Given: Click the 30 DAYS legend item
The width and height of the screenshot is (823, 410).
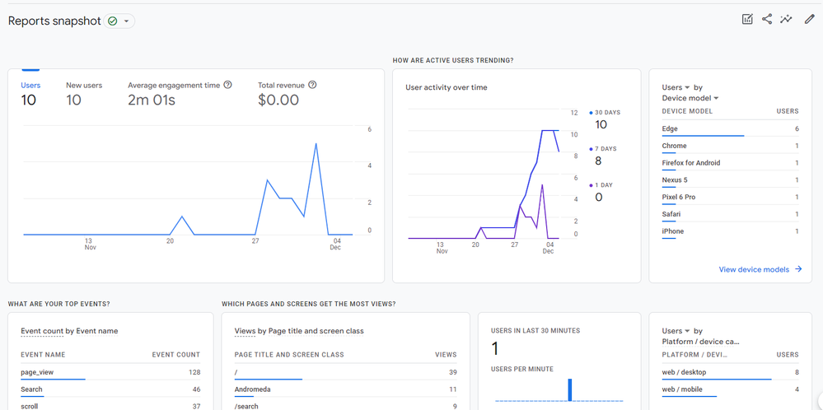Looking at the screenshot, I should coord(606,113).
